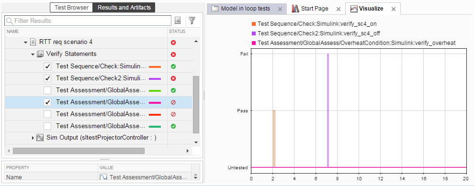
Task: Uncheck the Test Sequence/Check2 checkbox
Action: coord(47,78)
